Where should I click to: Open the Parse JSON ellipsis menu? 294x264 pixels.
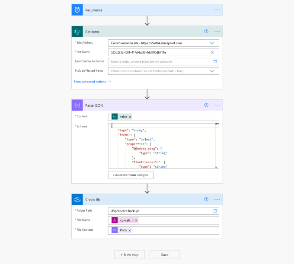click(x=217, y=105)
